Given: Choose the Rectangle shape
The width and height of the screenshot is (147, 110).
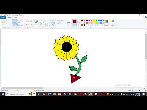Looking at the screenshot, I should 47,20.
